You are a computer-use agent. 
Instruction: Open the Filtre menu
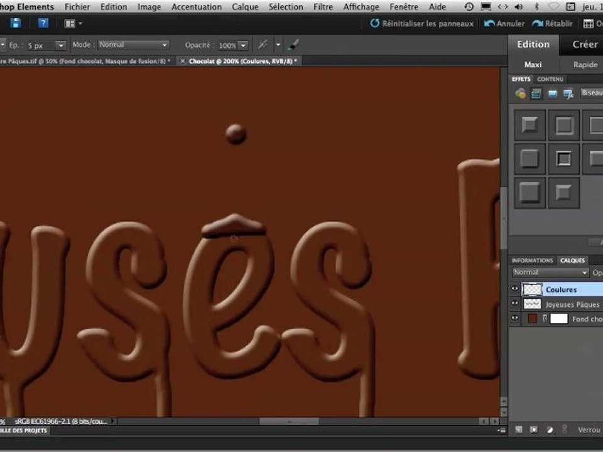323,7
